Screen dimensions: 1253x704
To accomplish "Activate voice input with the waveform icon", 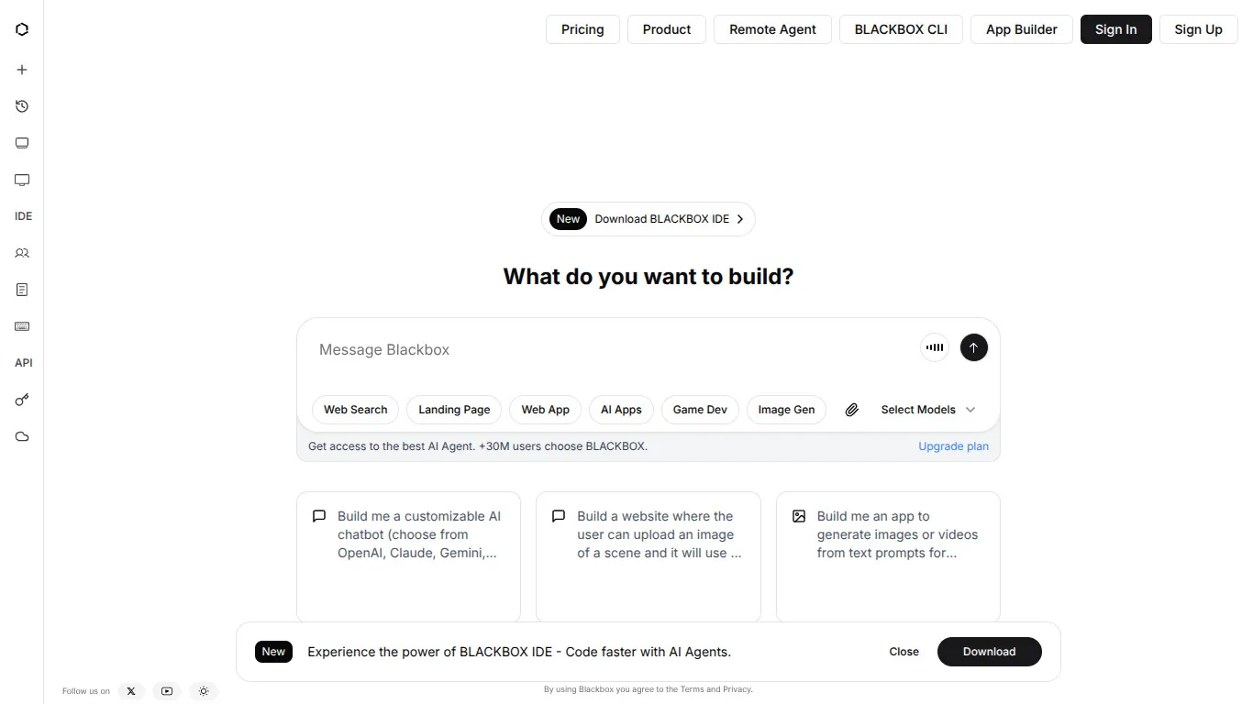I will (934, 347).
